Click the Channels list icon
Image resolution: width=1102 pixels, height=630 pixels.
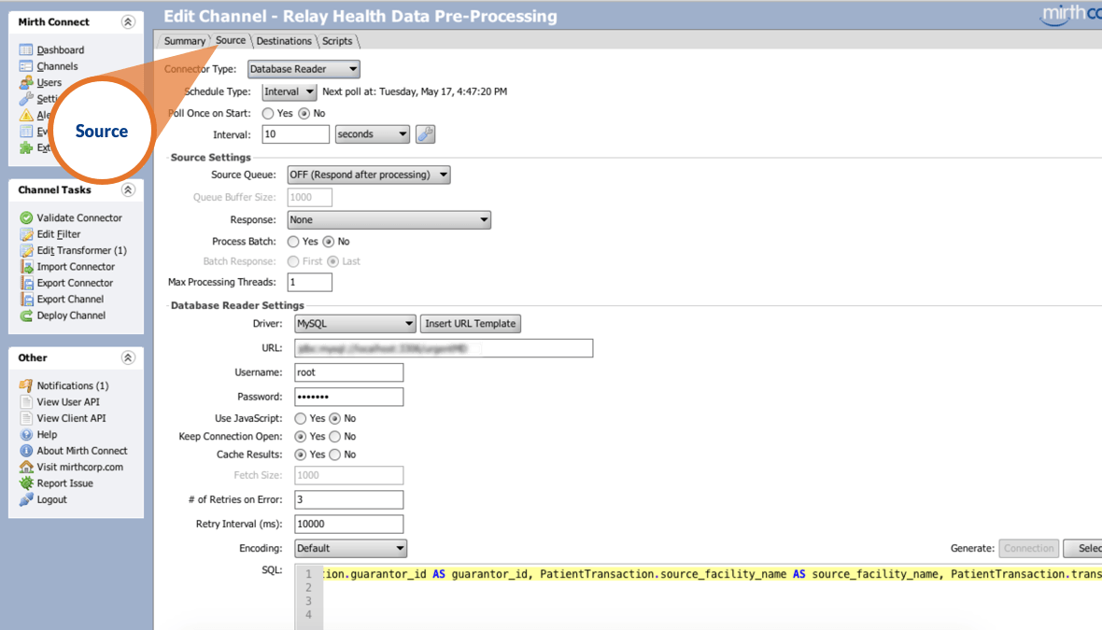pos(26,66)
